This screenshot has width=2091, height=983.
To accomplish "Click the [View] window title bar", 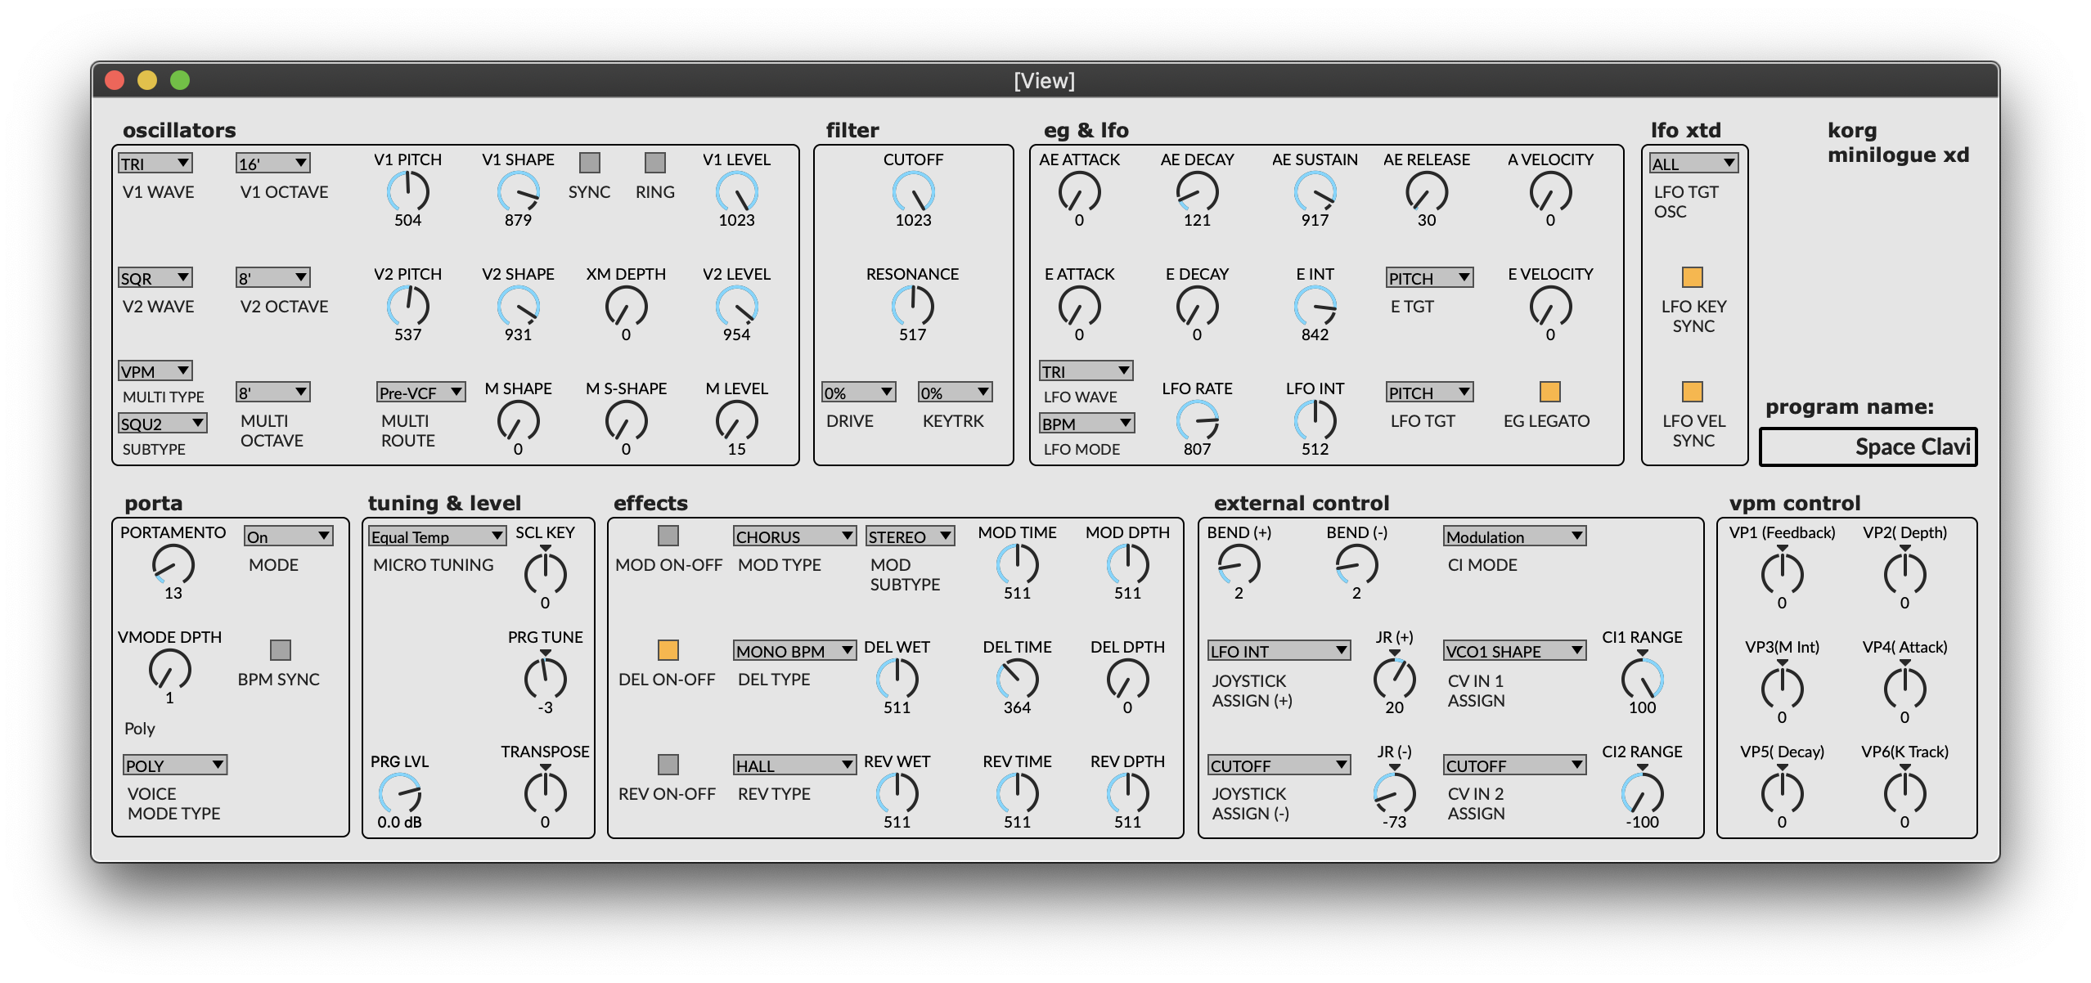I will (x=1045, y=80).
